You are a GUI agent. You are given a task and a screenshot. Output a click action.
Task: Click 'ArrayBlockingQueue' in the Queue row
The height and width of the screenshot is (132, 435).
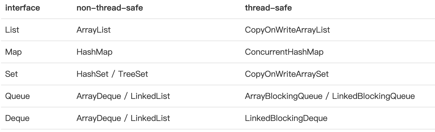coord(284,96)
